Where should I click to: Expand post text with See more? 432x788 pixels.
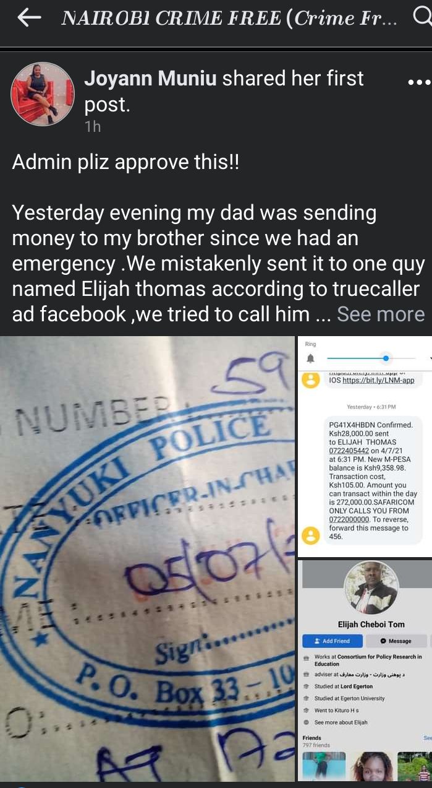click(x=381, y=314)
